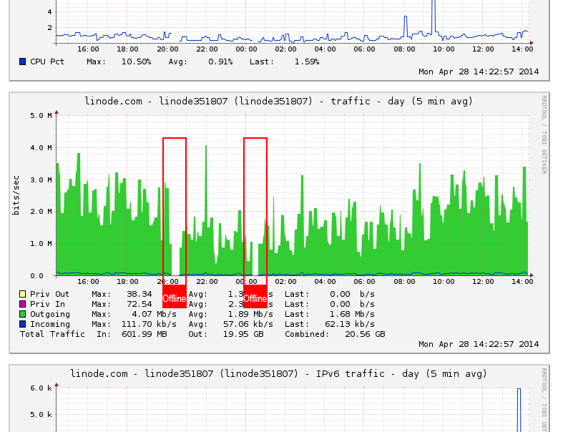The image size is (568, 432).
Task: Click the "1.0 M" y-axis tick label
Action: (41, 244)
